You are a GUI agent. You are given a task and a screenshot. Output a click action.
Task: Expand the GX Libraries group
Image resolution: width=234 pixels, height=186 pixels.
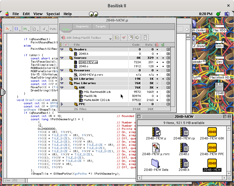pyautogui.click(x=62, y=79)
